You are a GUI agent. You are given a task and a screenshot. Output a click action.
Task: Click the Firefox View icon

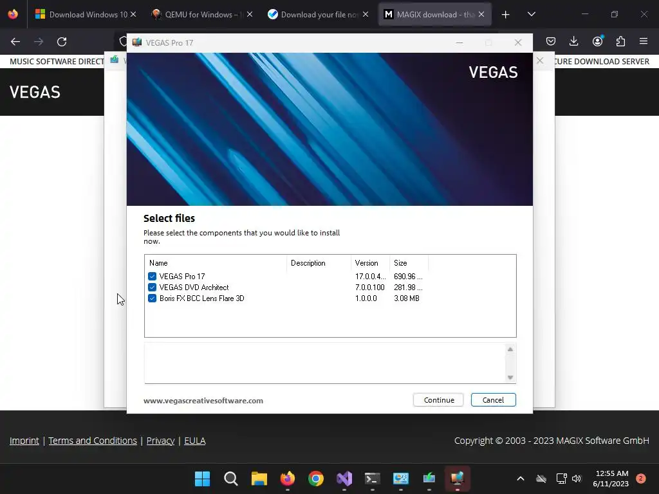(x=13, y=14)
